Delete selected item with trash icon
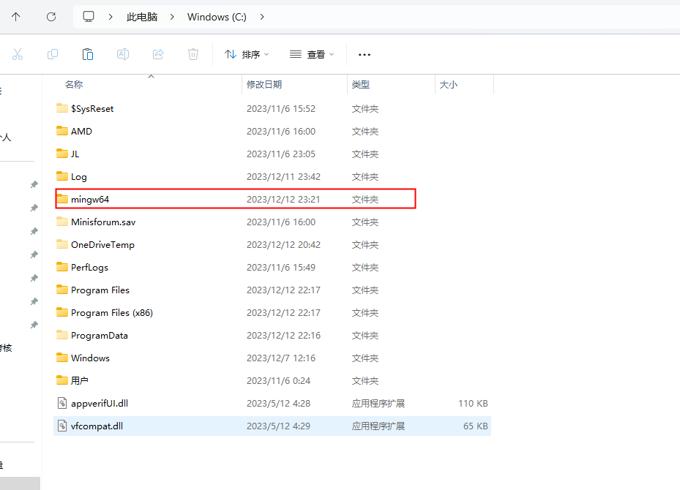The image size is (680, 490). pyautogui.click(x=193, y=54)
